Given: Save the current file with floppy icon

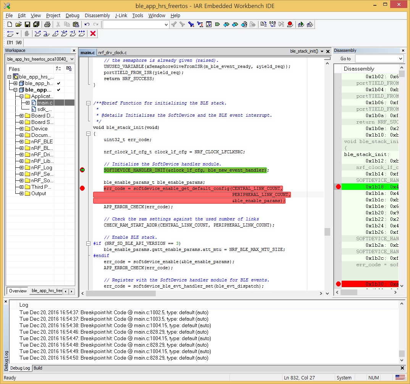Looking at the screenshot, I should coord(27,24).
